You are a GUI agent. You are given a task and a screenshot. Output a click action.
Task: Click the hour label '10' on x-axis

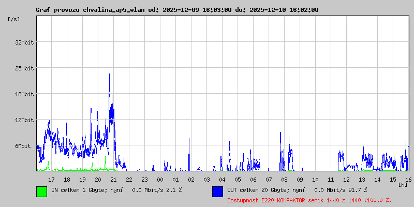coord(315,180)
